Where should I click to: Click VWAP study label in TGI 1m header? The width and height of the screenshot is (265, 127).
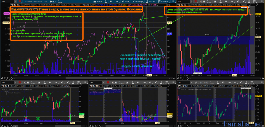[104, 5]
